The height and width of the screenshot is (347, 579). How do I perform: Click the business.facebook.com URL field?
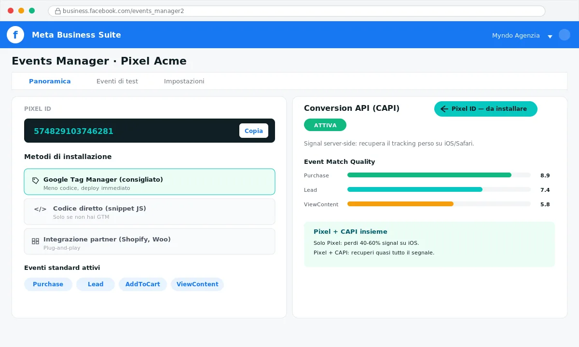(296, 11)
